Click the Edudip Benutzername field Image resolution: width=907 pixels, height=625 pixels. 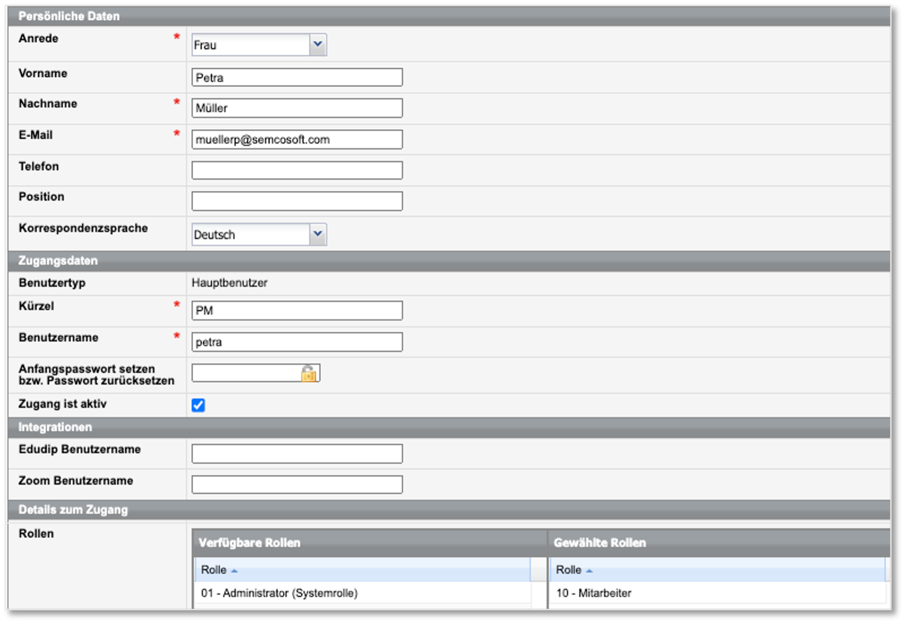click(297, 454)
